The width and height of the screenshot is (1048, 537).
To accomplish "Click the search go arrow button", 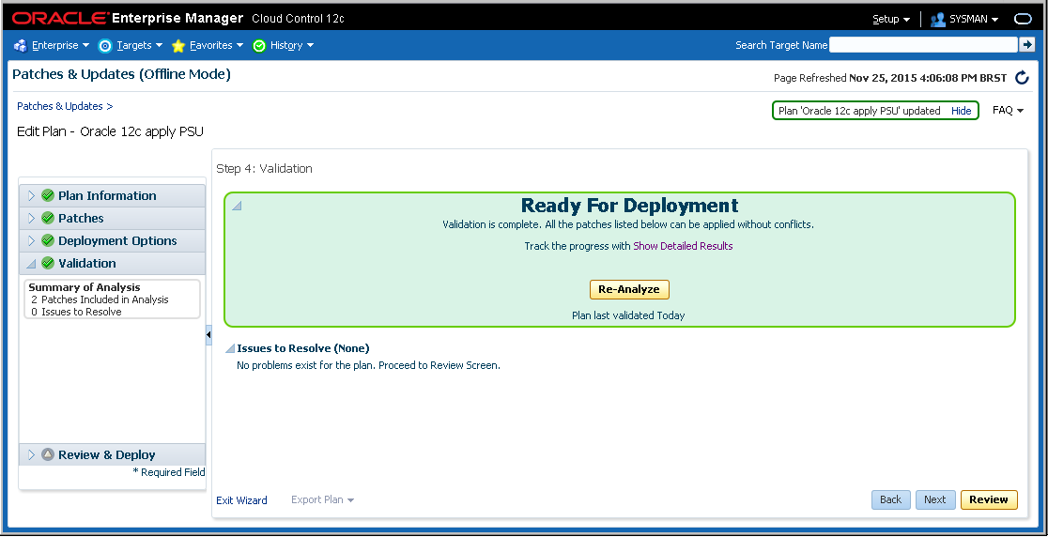I will point(1026,45).
